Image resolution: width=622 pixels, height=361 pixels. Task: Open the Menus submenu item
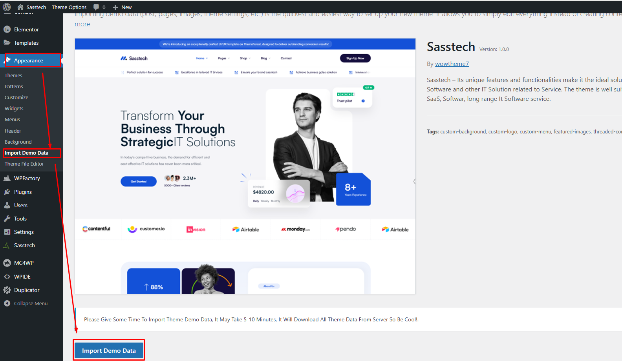coord(12,119)
